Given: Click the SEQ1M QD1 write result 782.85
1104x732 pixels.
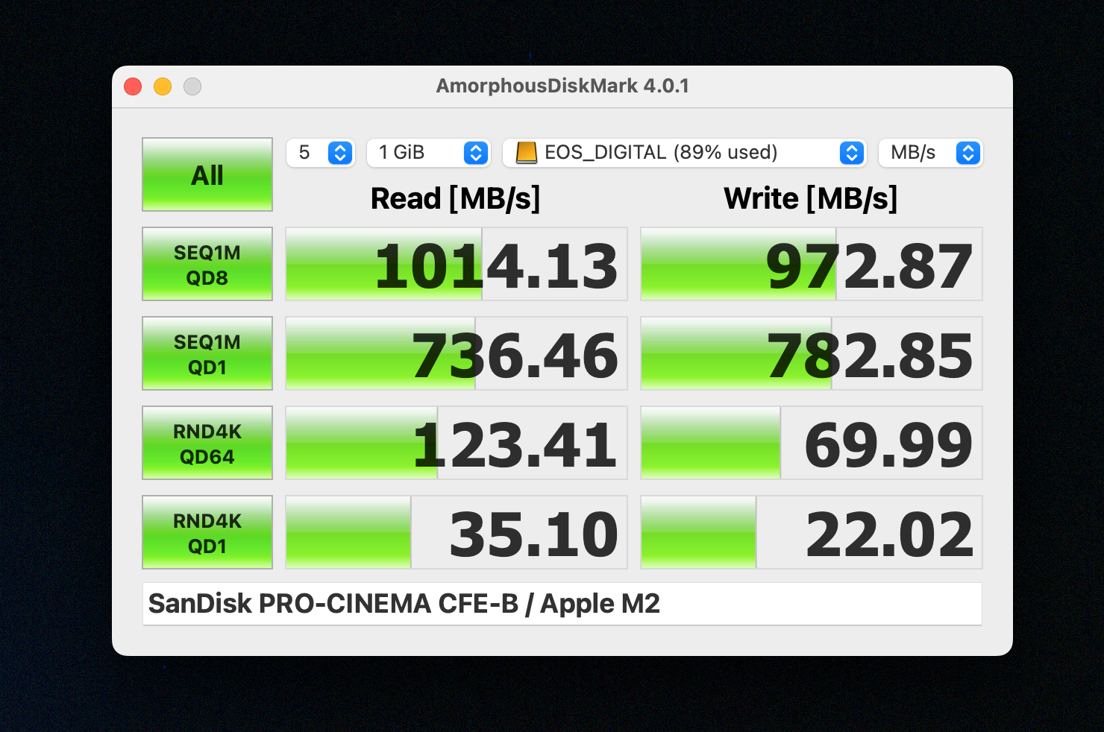Looking at the screenshot, I should (x=812, y=353).
